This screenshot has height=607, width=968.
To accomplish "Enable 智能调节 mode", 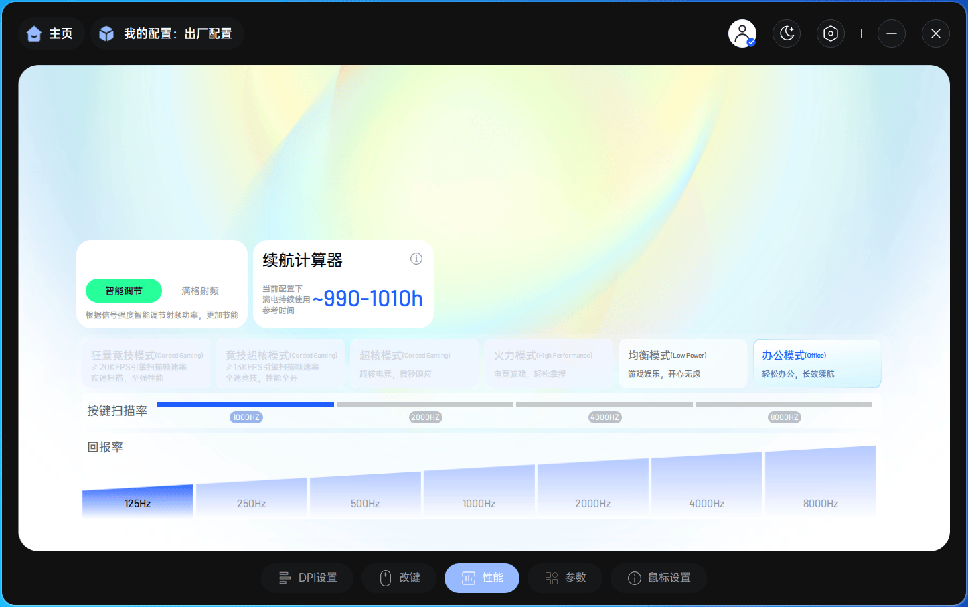I will pos(123,291).
